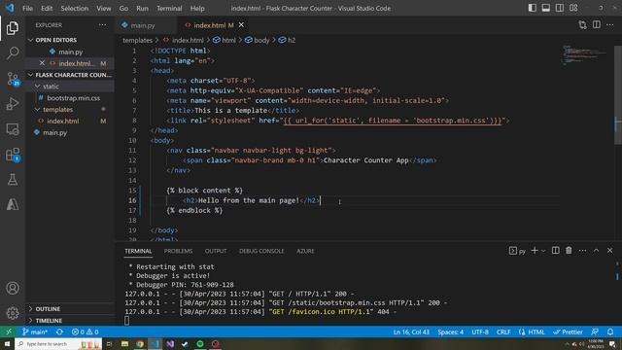Open changes compare icon in editor toolbar
This screenshot has height=350, width=622.
coord(582,25)
